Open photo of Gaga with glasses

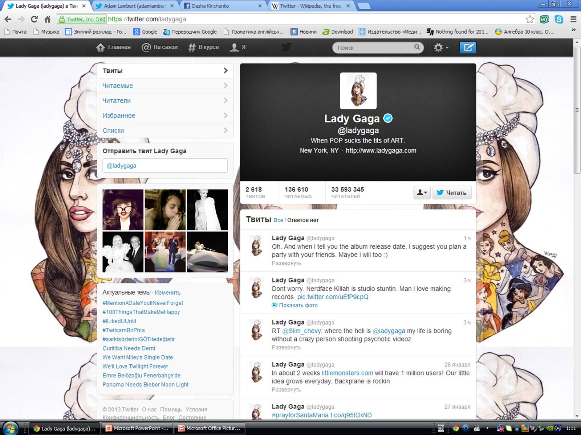pos(123,210)
